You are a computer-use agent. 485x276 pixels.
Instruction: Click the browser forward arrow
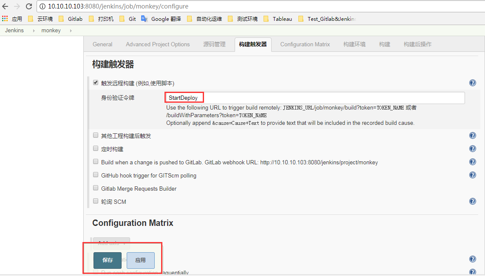(x=17, y=6)
